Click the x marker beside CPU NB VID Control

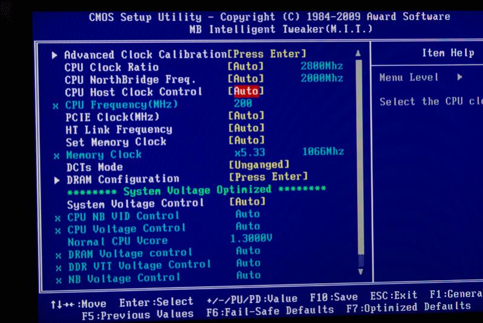57,219
